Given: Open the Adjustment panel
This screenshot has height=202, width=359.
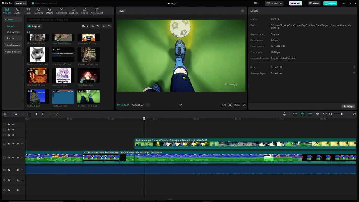Looking at the screenshot, I should tap(96, 11).
